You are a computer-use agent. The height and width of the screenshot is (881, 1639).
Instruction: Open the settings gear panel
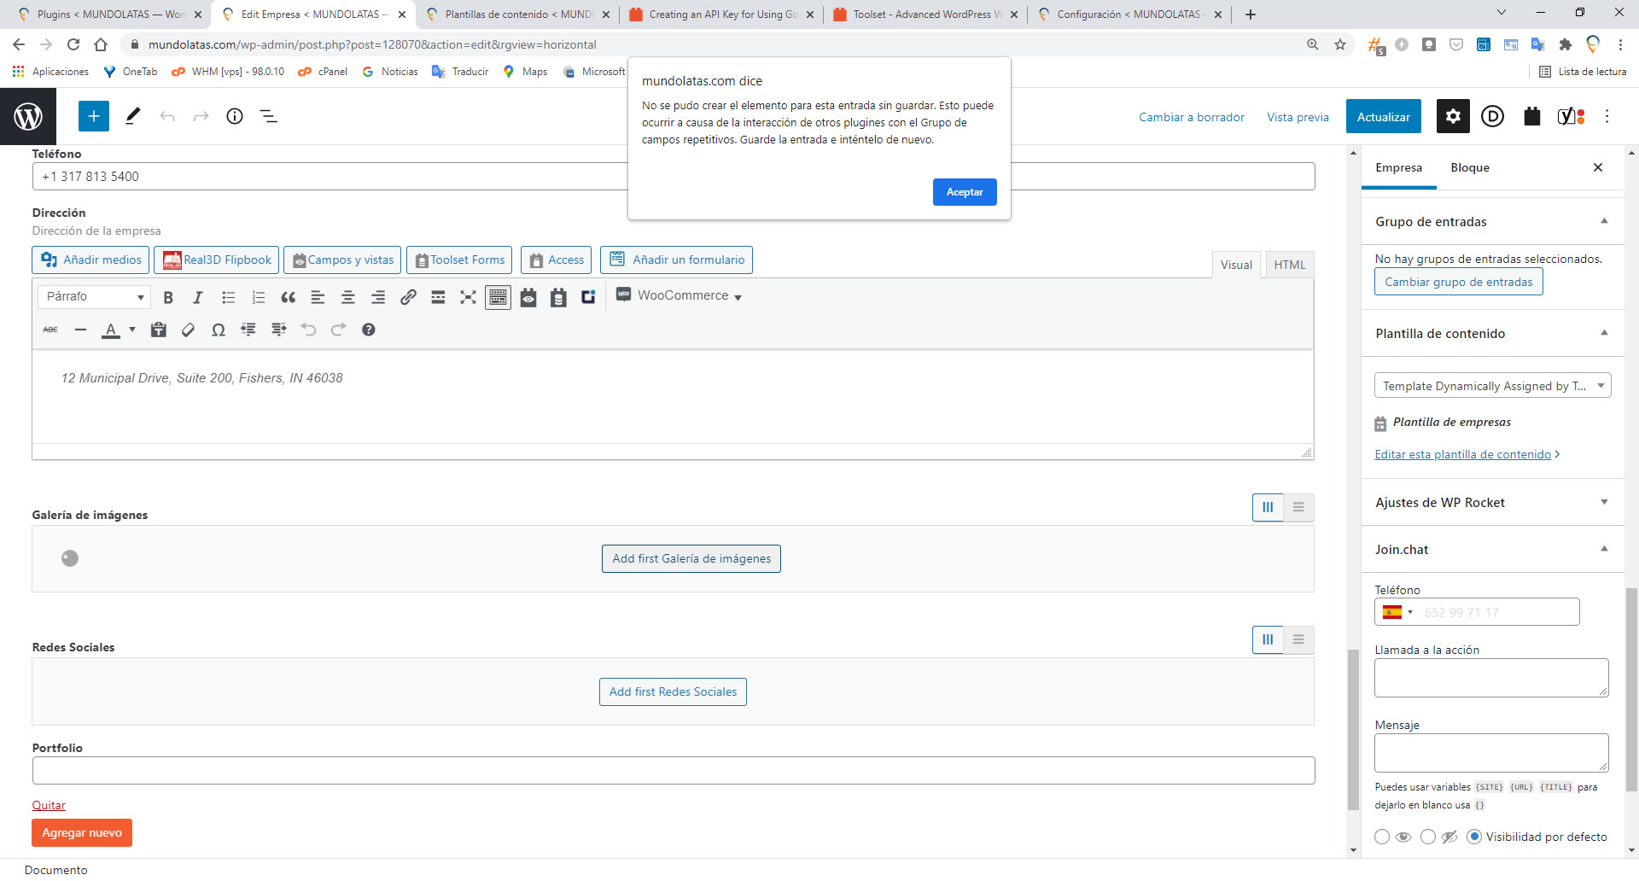pos(1452,117)
